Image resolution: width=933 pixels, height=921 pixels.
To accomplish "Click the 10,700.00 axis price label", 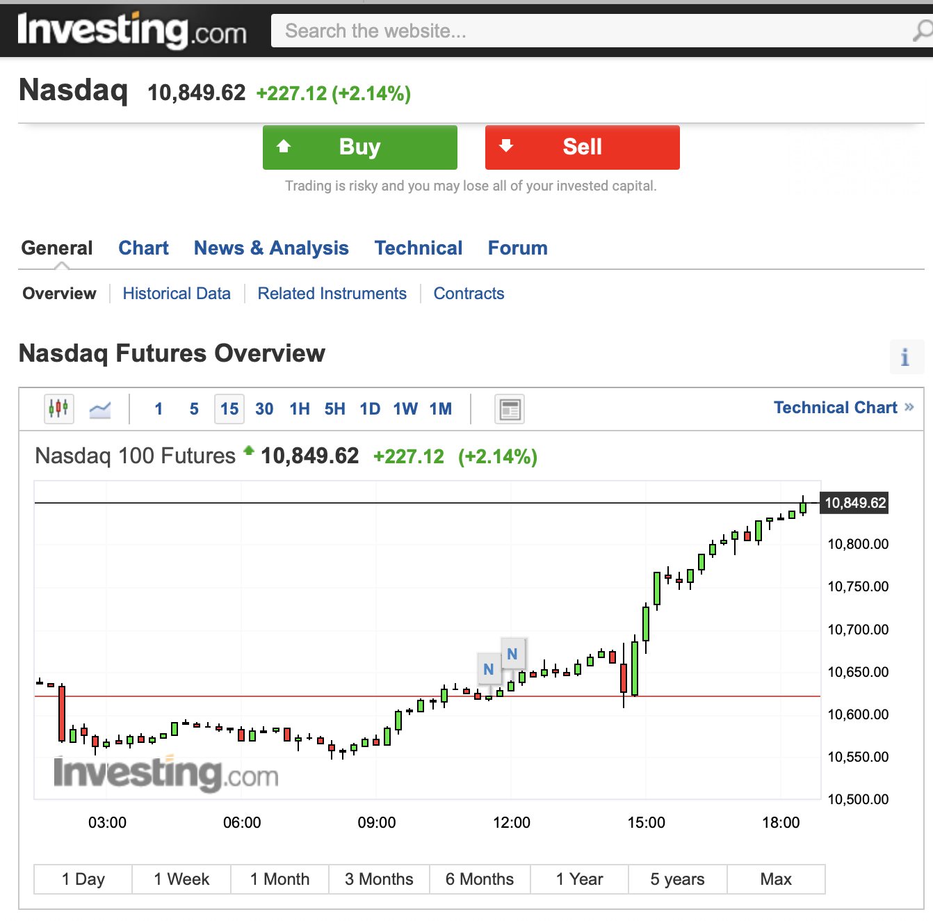I will pyautogui.click(x=858, y=630).
